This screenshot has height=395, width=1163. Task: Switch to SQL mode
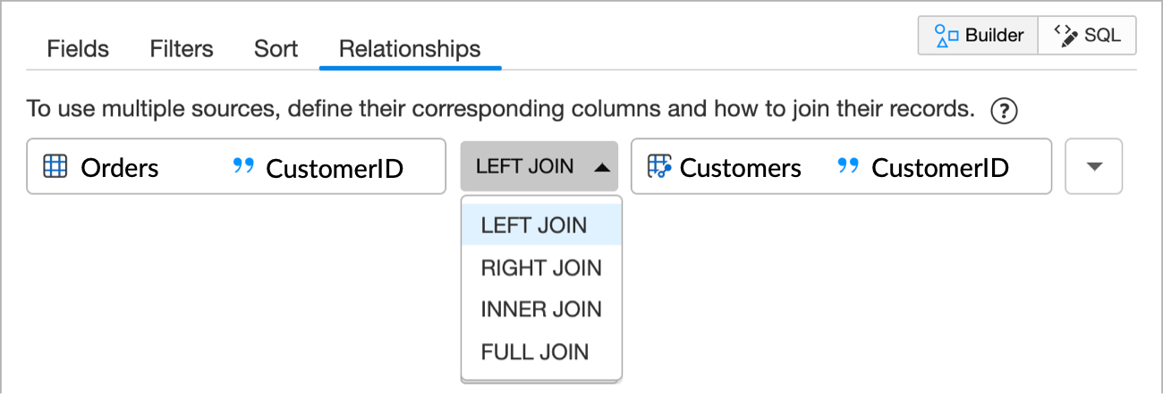pyautogui.click(x=1087, y=36)
